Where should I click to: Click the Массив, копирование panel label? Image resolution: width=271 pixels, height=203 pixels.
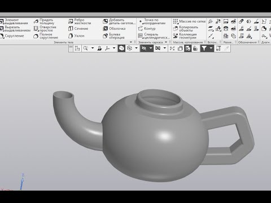(188, 42)
